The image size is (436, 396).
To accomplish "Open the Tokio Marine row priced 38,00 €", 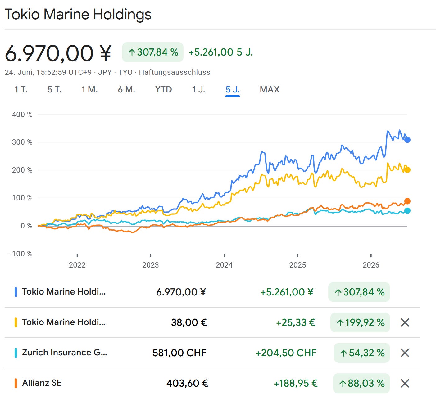I will coord(212,322).
